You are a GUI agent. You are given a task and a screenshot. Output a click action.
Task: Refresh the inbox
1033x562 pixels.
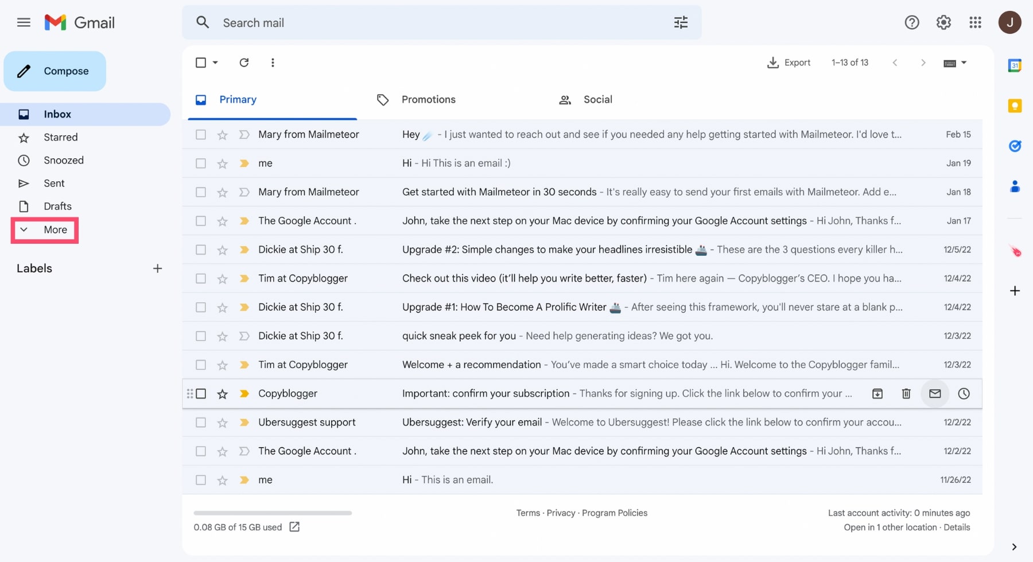coord(244,63)
